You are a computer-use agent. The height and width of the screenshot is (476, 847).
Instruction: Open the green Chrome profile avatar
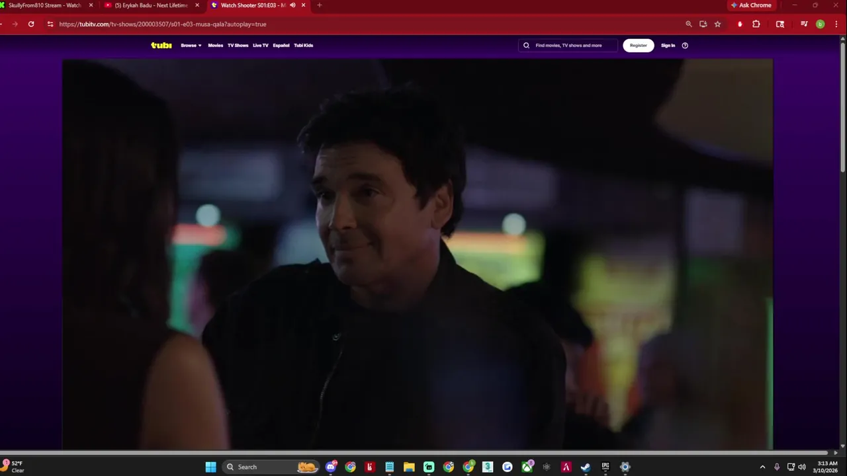click(x=821, y=24)
